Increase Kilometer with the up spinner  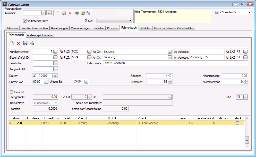tap(170, 81)
